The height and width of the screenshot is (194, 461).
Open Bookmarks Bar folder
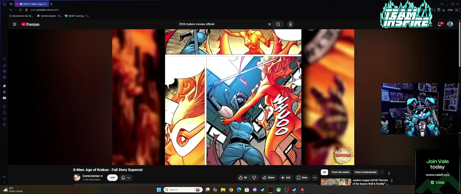[21, 16]
